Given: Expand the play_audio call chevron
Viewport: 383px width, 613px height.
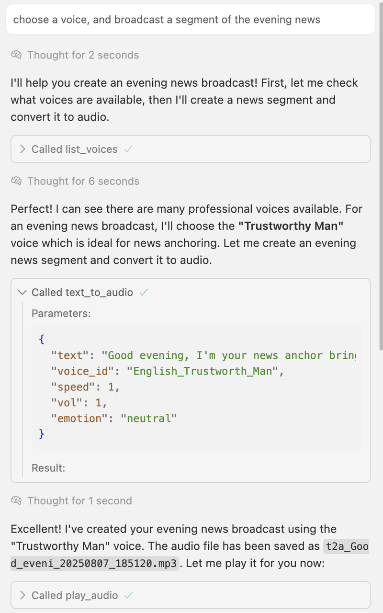Looking at the screenshot, I should tap(23, 595).
